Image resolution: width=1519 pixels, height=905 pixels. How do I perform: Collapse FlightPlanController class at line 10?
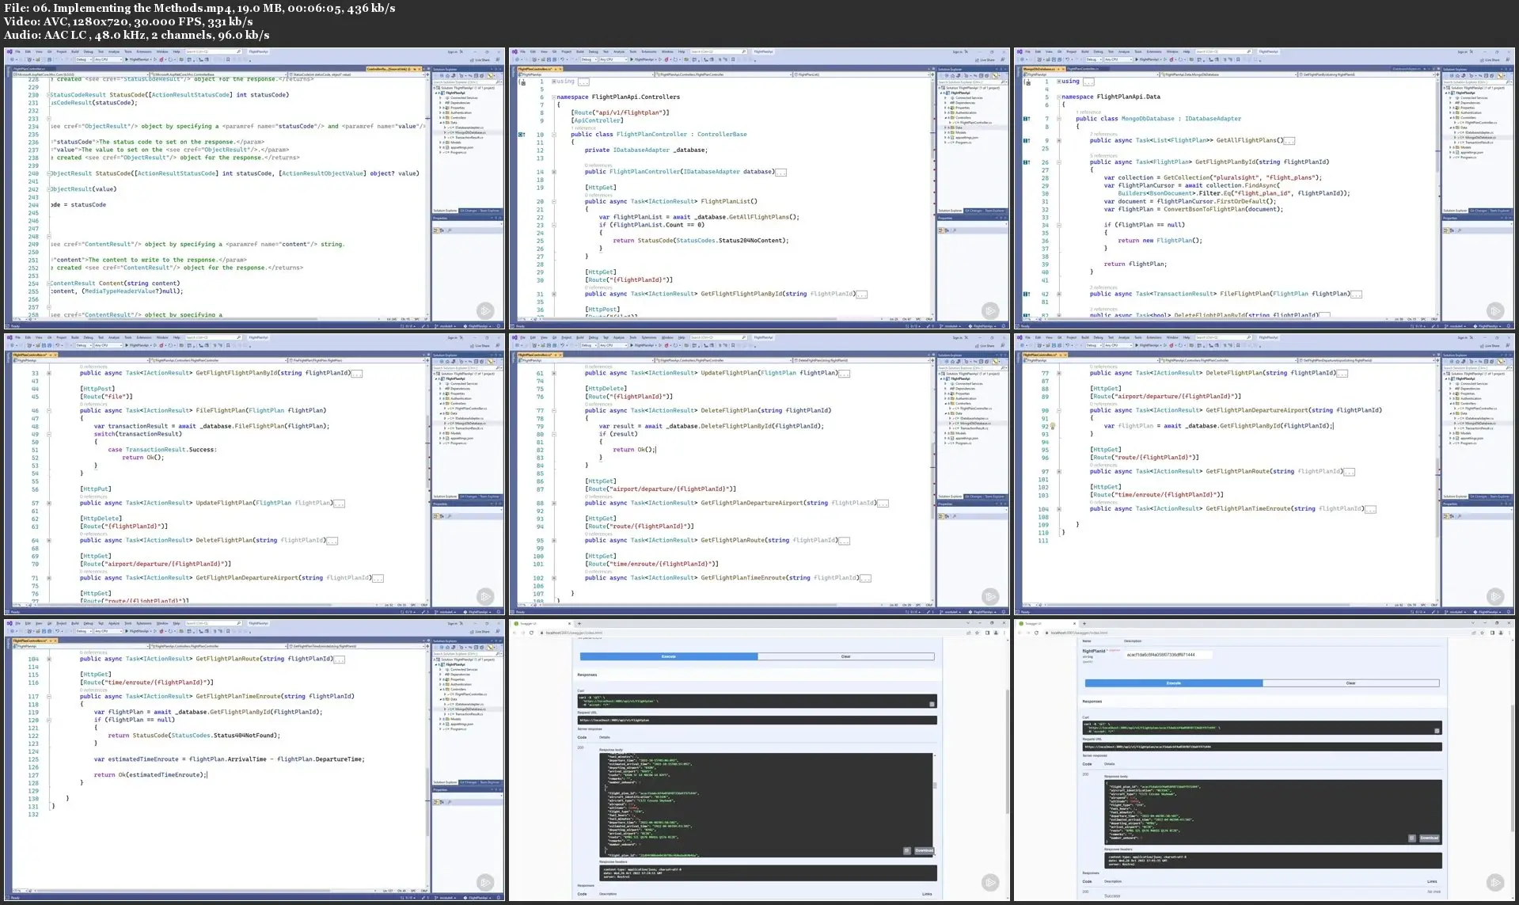click(553, 135)
